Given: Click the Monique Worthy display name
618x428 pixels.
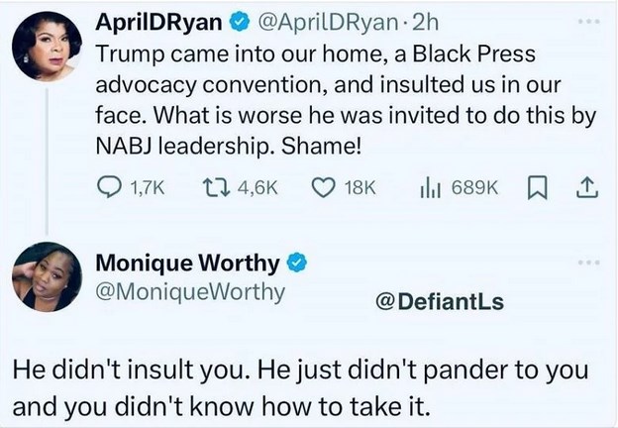Looking at the screenshot, I should point(187,264).
